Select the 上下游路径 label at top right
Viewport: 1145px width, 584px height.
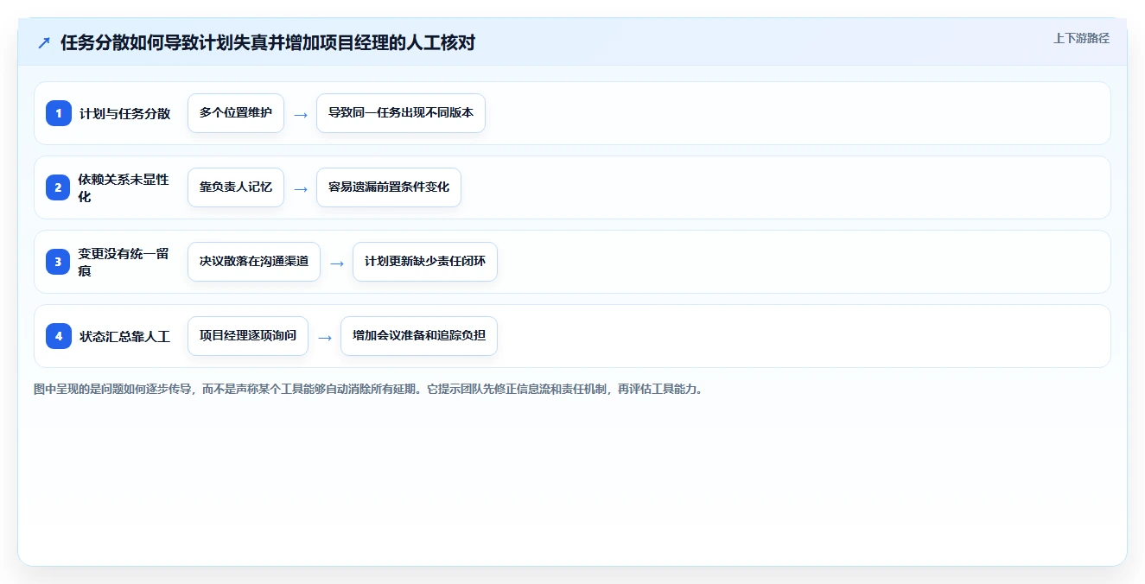(x=1081, y=39)
